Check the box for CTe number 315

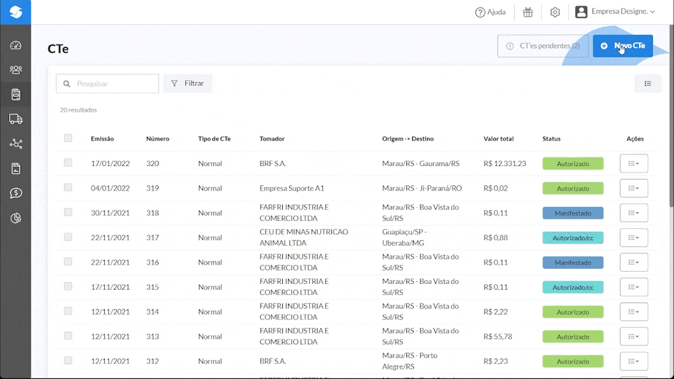tap(68, 286)
